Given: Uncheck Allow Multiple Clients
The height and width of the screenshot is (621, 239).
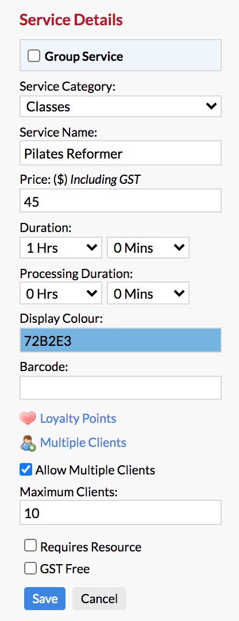Looking at the screenshot, I should 26,470.
